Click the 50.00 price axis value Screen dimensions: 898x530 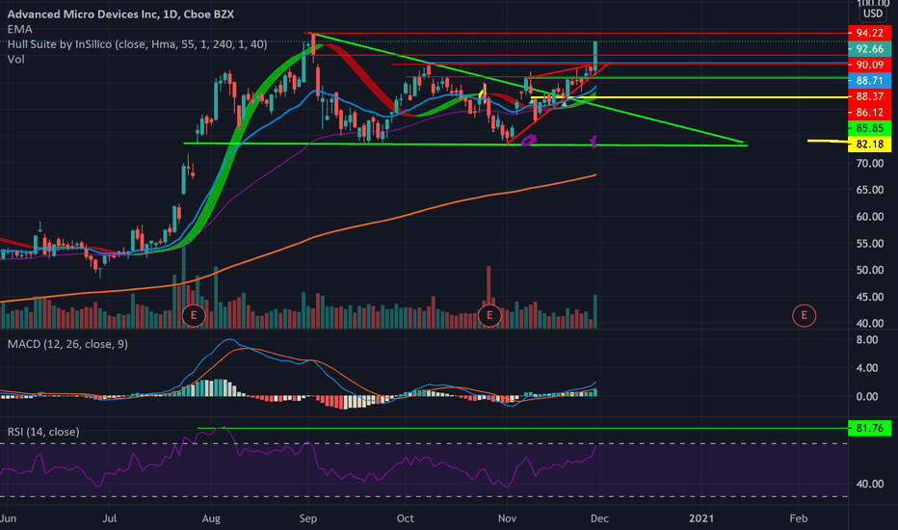coord(870,270)
